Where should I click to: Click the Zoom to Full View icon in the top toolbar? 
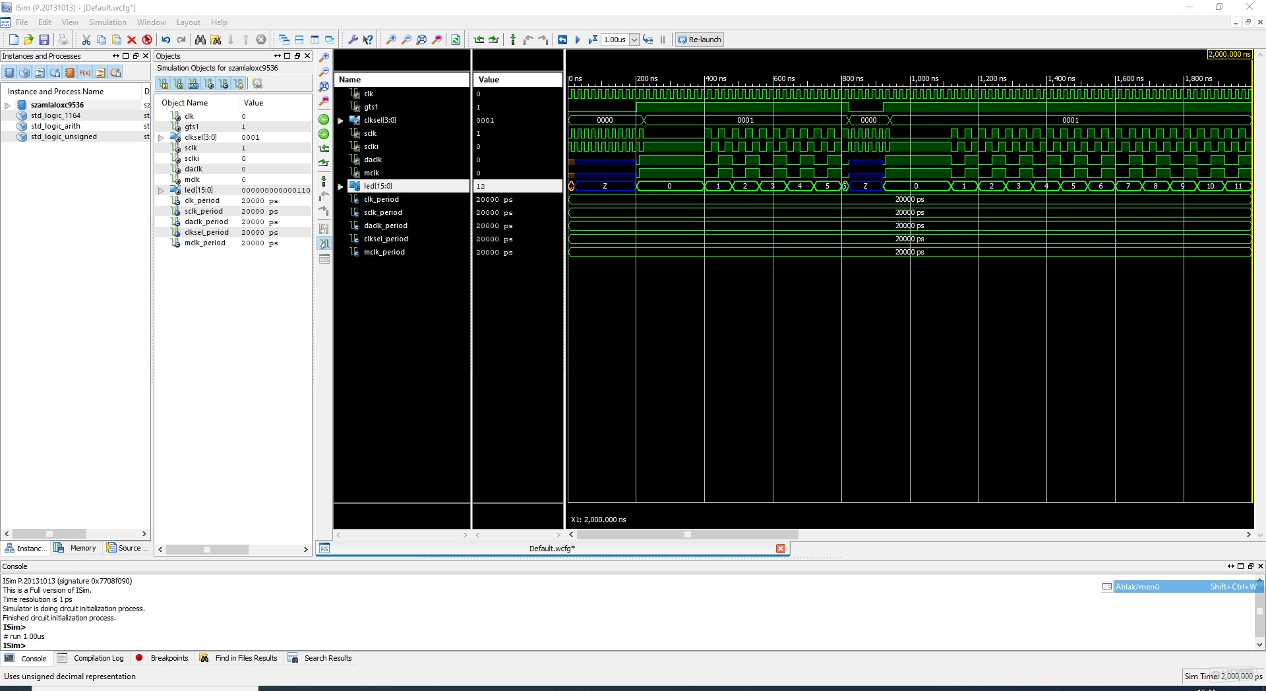click(421, 40)
